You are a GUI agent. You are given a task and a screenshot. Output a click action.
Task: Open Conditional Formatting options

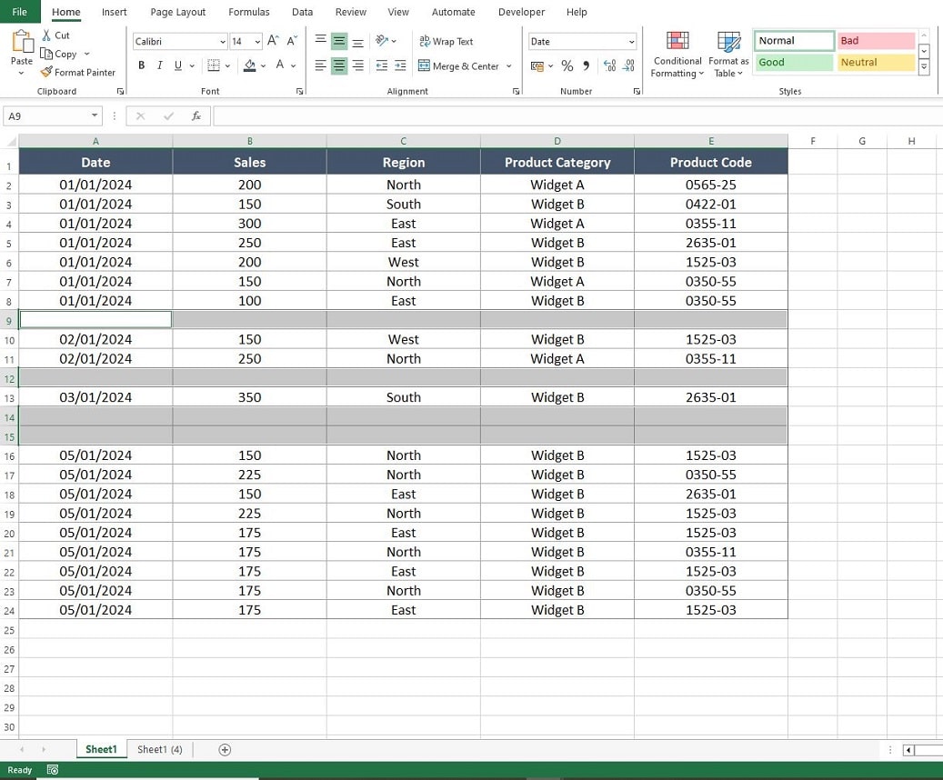(677, 54)
